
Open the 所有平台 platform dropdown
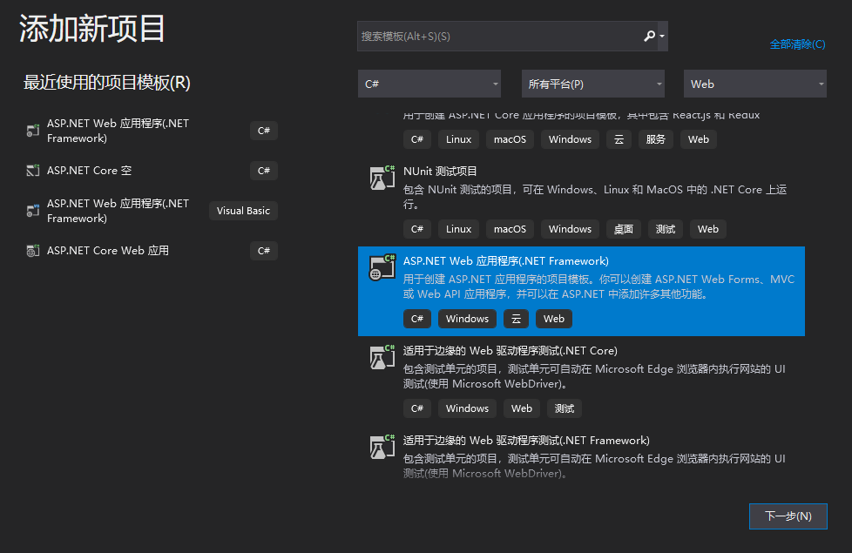pos(592,84)
